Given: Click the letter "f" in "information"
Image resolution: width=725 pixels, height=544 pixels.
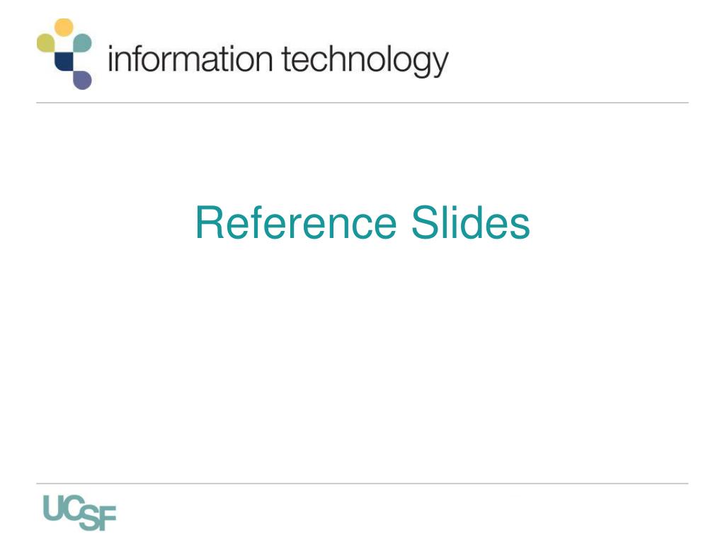Looking at the screenshot, I should 142,58.
